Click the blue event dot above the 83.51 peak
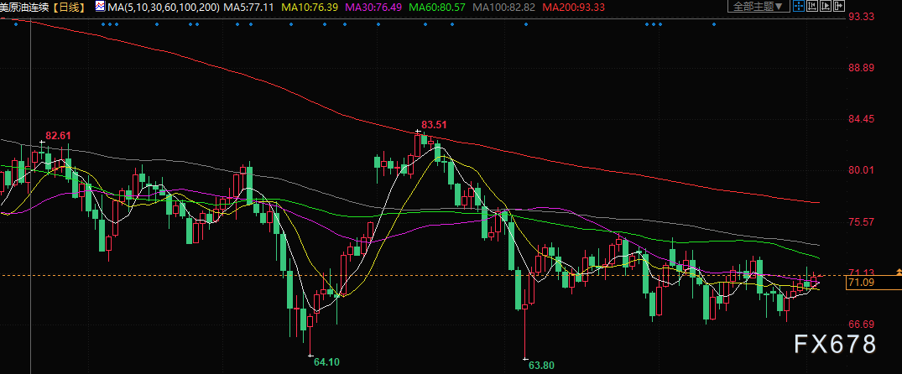This screenshot has height=374, width=902. point(425,24)
